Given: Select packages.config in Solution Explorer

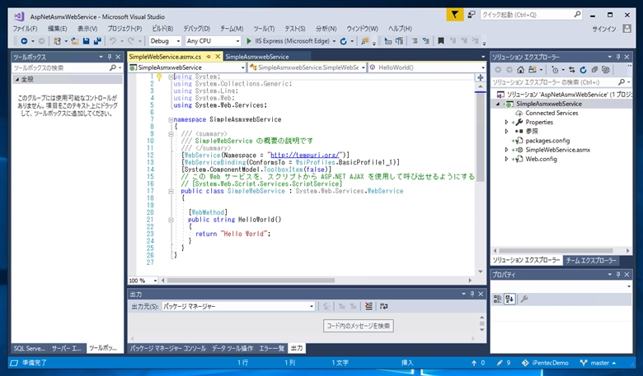Looking at the screenshot, I should (547, 141).
